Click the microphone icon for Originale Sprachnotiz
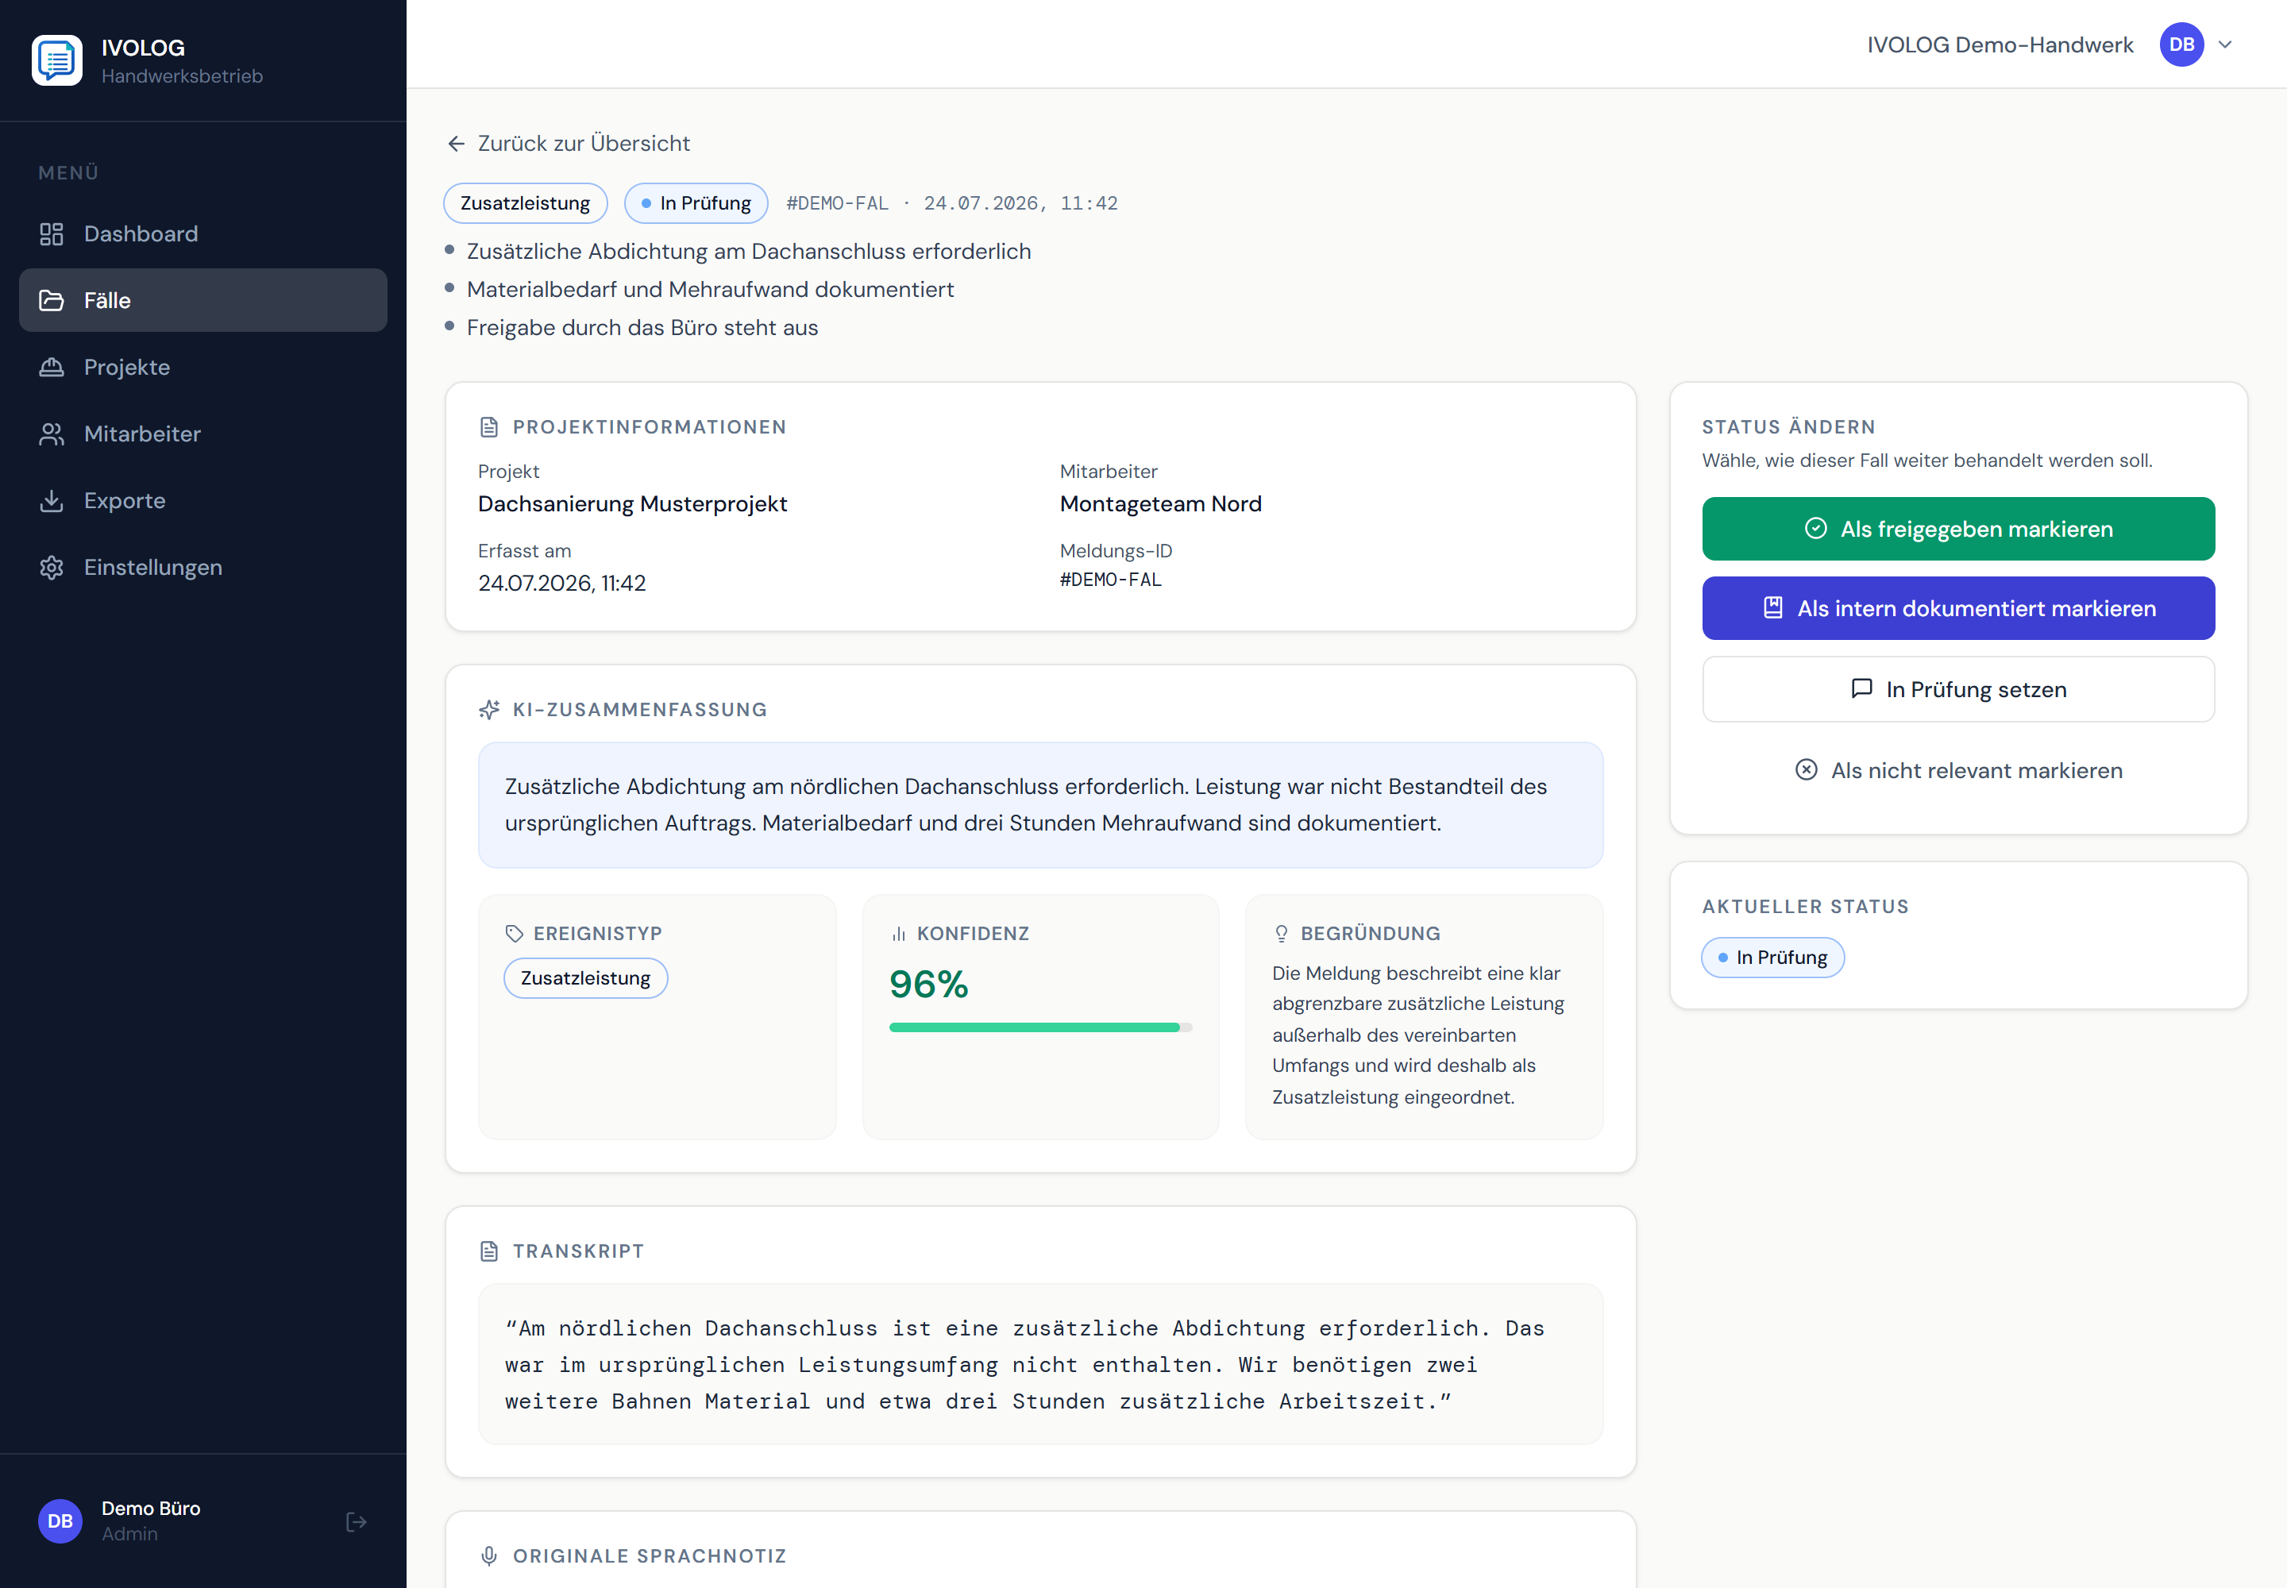Screen dimensions: 2287x1588 pos(488,1555)
